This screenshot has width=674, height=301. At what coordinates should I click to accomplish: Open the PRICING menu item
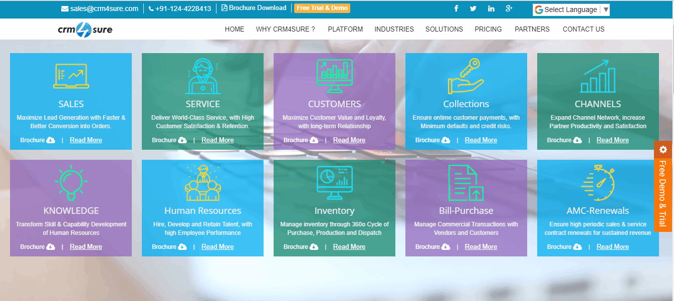pos(488,29)
